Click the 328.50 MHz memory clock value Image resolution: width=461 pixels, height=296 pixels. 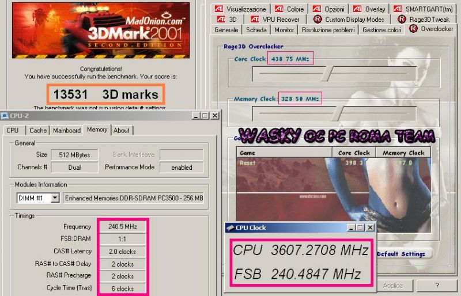pos(300,98)
